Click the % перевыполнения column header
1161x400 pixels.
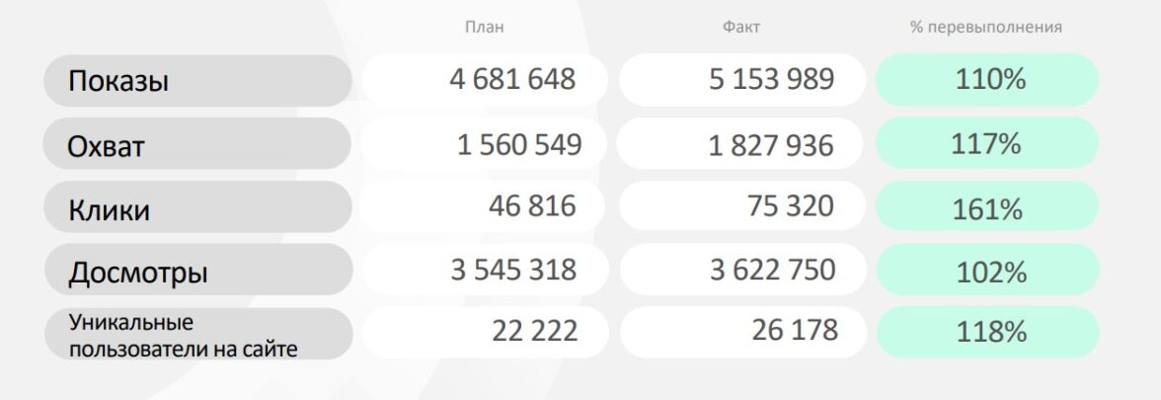coord(985,28)
